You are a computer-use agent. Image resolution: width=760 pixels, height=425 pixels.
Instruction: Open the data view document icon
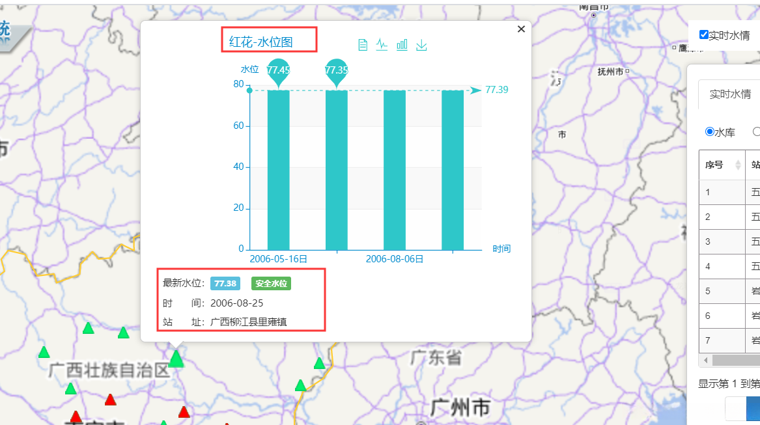coord(363,45)
